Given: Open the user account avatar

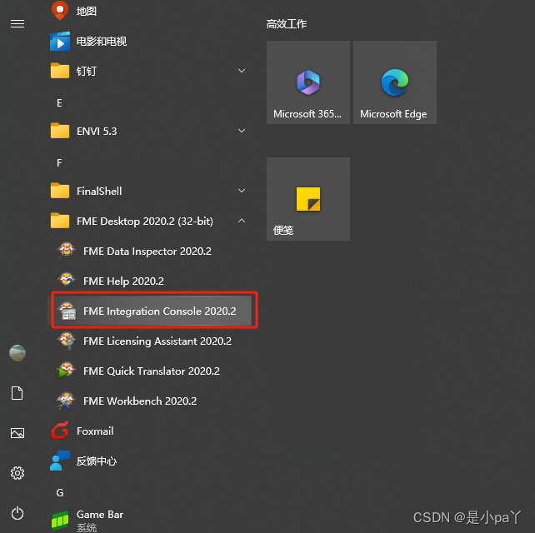Looking at the screenshot, I should point(17,353).
